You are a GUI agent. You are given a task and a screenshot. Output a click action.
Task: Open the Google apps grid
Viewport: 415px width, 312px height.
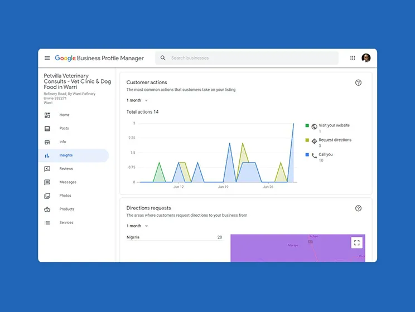353,58
